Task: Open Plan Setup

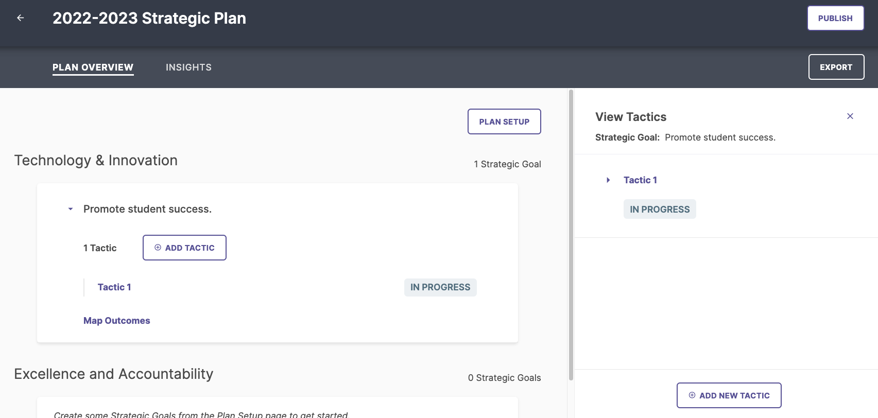Action: (504, 121)
